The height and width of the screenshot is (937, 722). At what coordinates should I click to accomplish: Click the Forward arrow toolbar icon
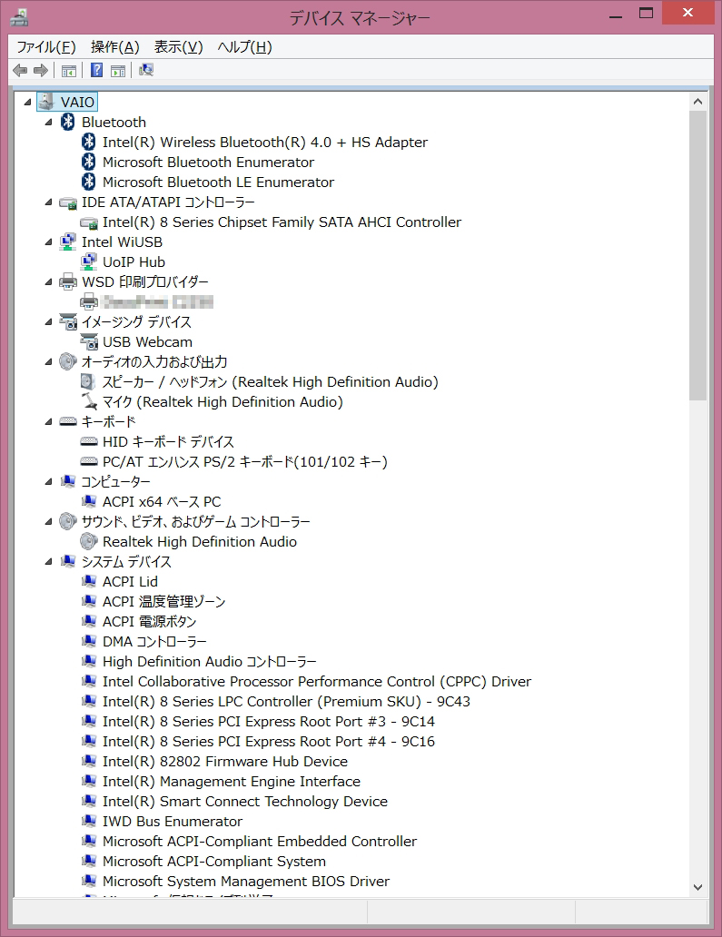[40, 71]
